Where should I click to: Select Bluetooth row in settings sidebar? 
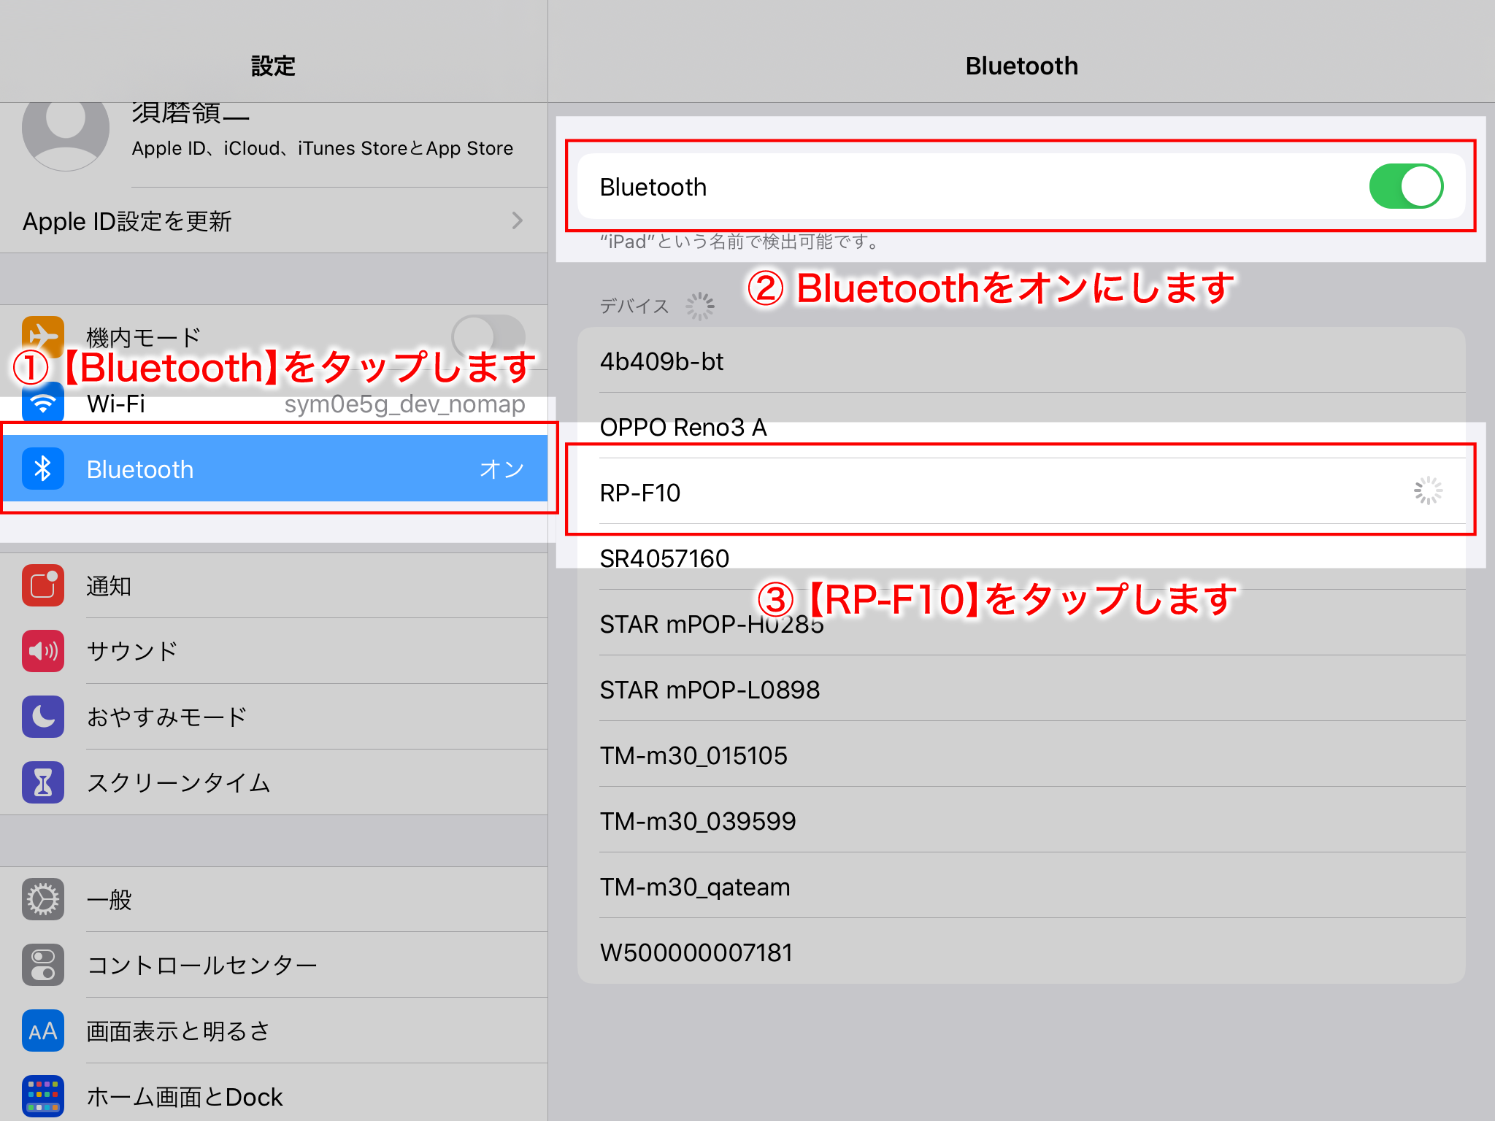274,469
